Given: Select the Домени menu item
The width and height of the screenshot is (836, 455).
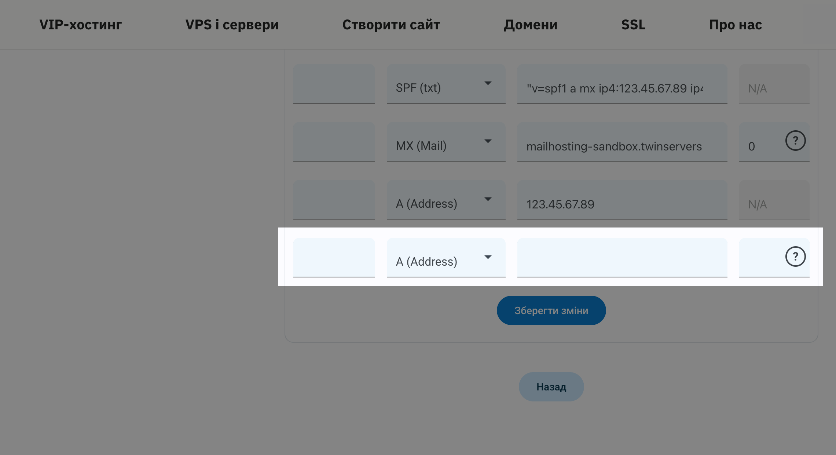Looking at the screenshot, I should 531,25.
